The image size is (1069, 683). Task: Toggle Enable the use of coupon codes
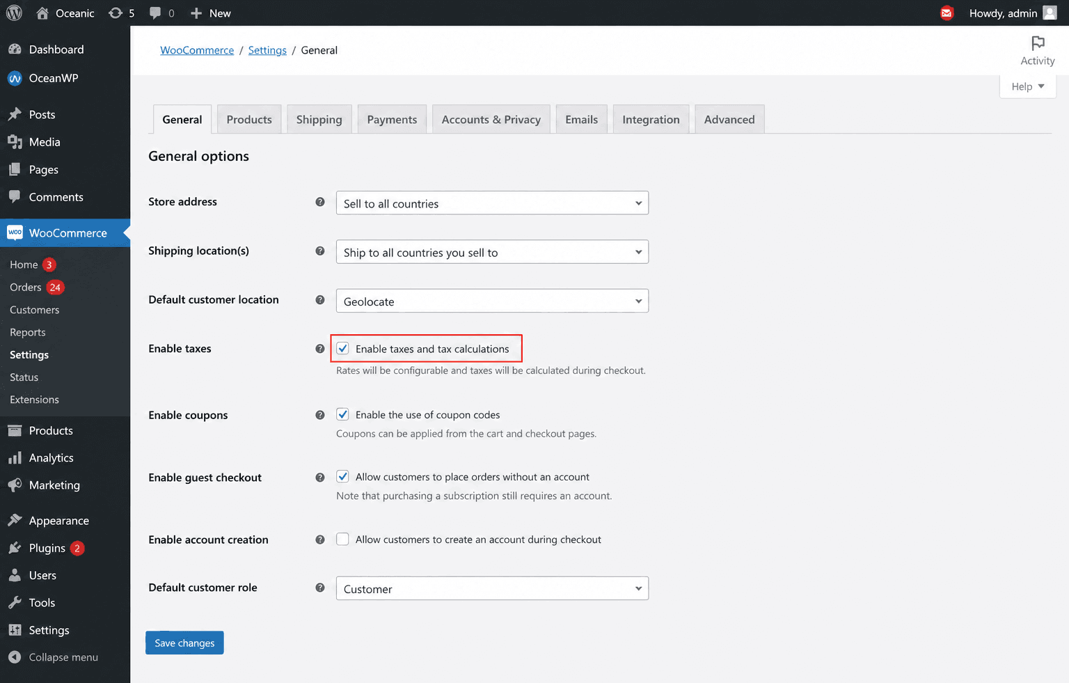click(342, 414)
